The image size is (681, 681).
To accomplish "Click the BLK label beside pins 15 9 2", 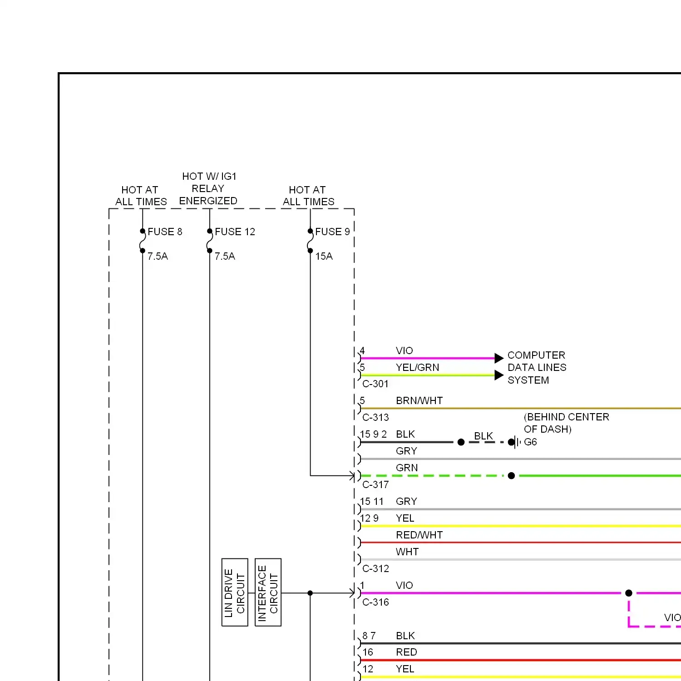I will (x=405, y=434).
